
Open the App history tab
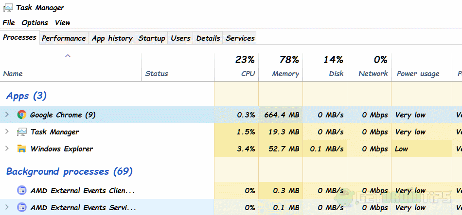coord(112,38)
